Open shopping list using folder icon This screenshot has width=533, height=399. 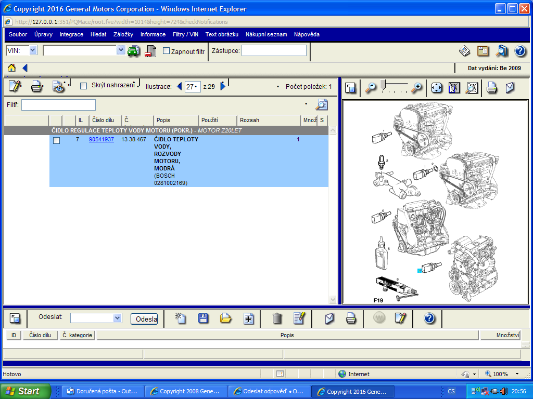(x=225, y=318)
